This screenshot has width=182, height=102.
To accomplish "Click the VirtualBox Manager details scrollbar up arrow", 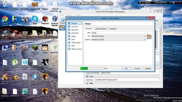I will click(161, 26).
